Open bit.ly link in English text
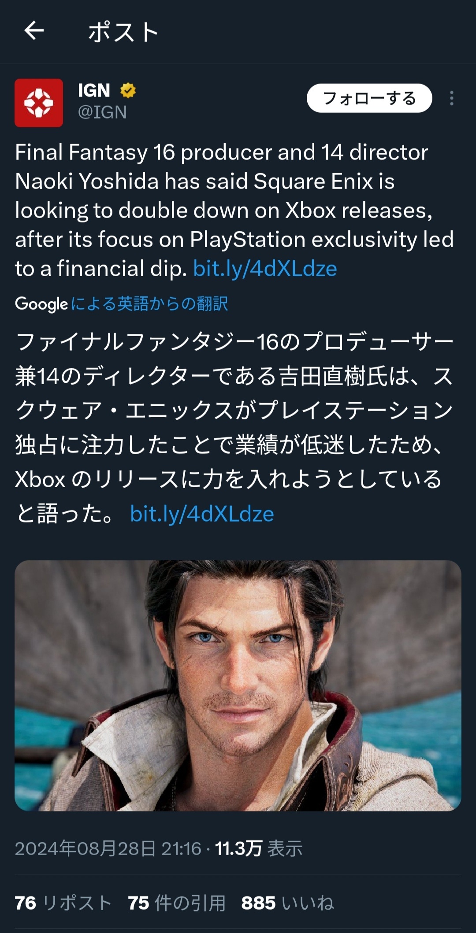The height and width of the screenshot is (933, 476). point(265,269)
